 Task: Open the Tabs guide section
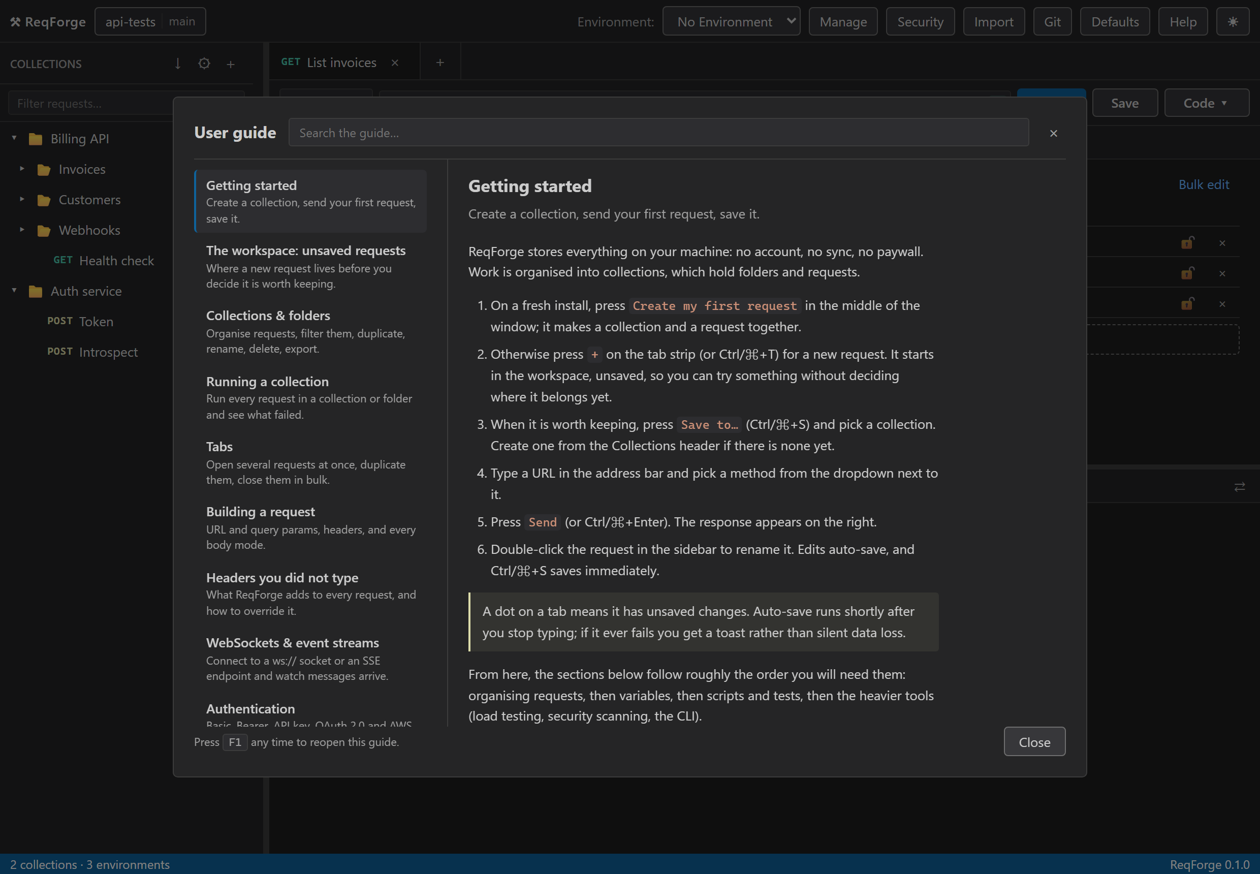coord(310,463)
